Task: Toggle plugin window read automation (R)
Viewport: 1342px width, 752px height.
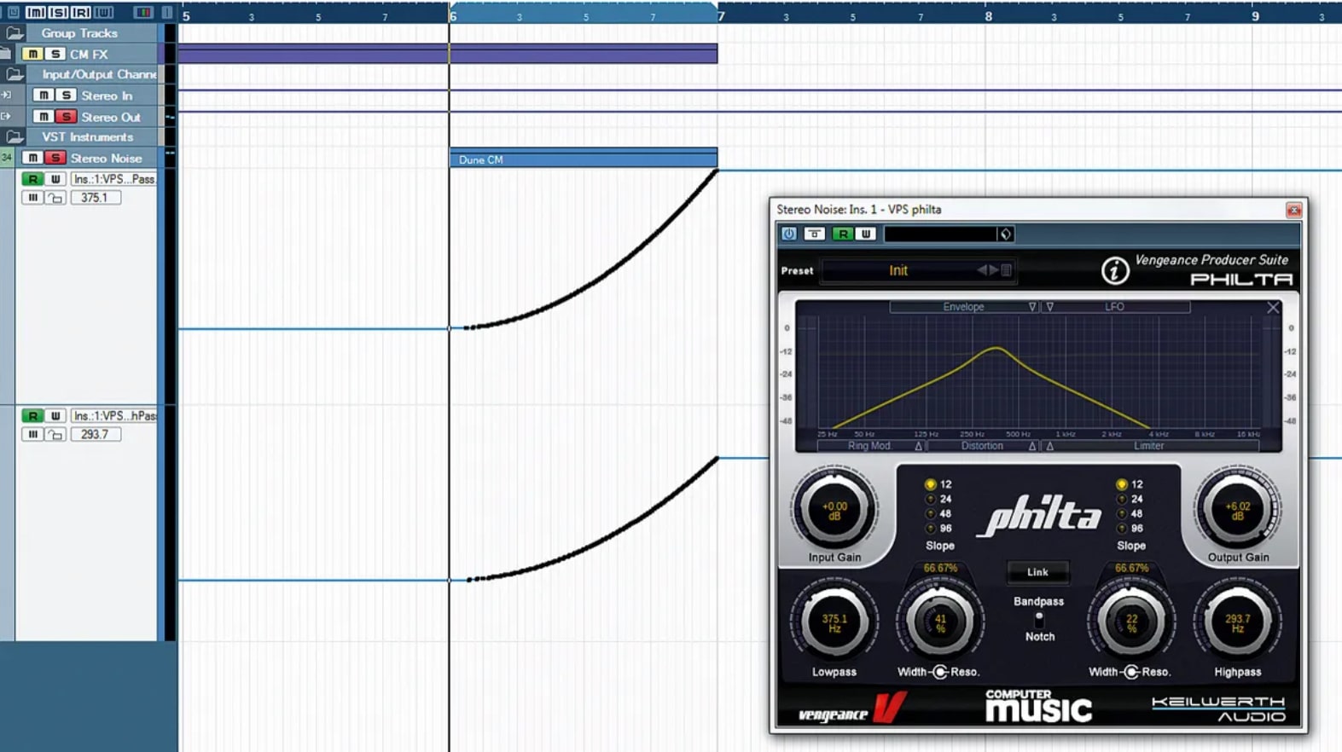Action: [x=843, y=234]
